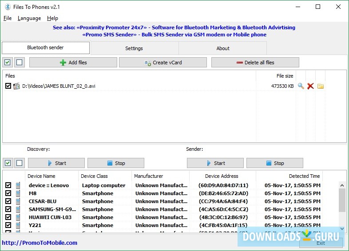Screen dimensions: 349x251
Task: Uncheck the M8 device checkbox
Action: point(8,193)
